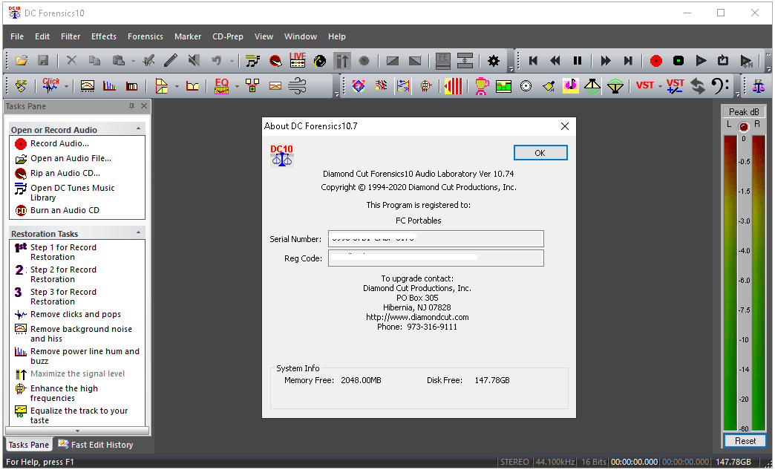Click the fast forward button
775x470 pixels.
click(606, 61)
